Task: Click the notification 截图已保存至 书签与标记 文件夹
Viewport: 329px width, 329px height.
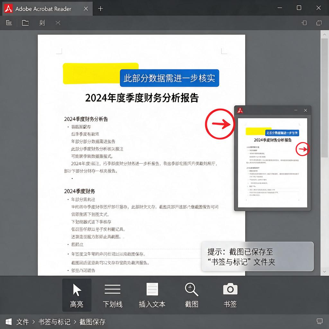Action: (257, 256)
